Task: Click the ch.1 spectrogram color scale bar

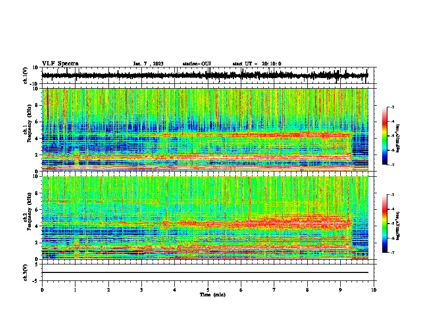Action: (385, 136)
